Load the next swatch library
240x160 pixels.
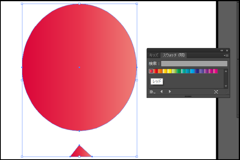click(170, 92)
